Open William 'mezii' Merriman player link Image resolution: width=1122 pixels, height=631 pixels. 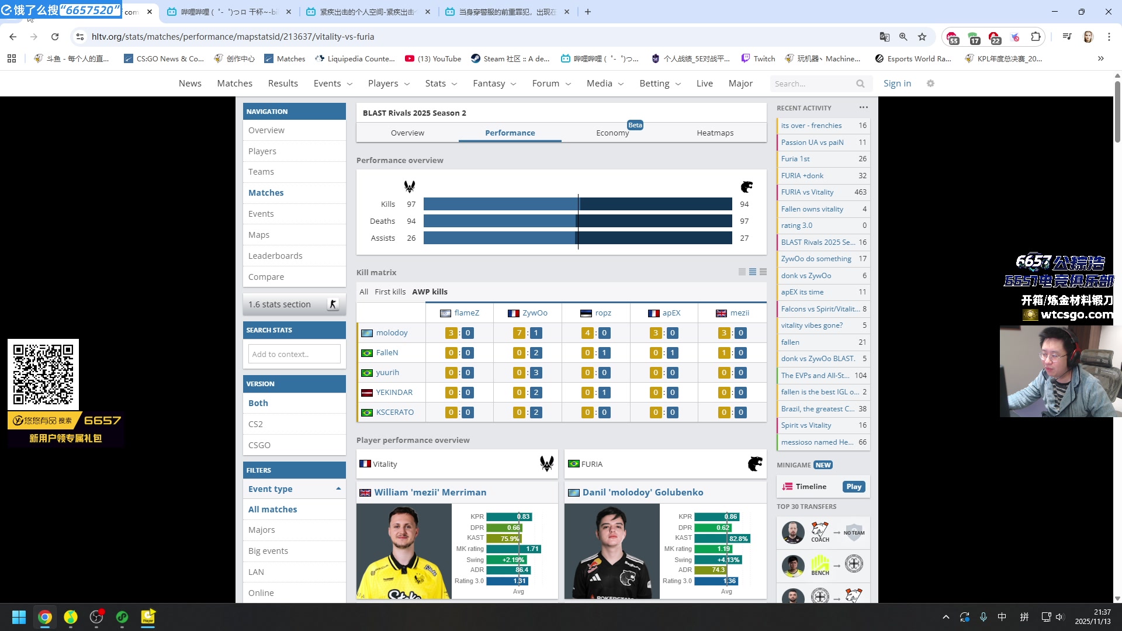(430, 492)
